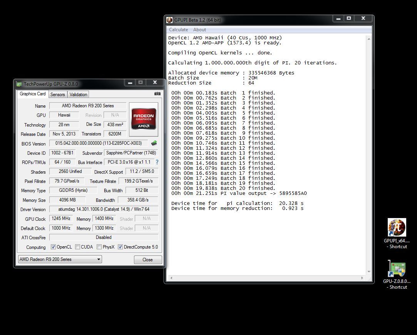Click the bus interface question mark
The height and width of the screenshot is (335, 417).
[157, 162]
